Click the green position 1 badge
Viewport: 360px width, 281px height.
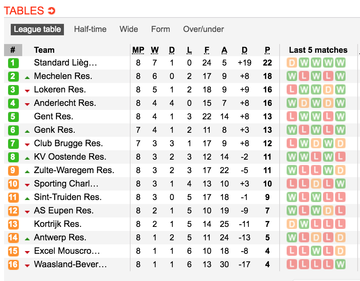coord(13,63)
